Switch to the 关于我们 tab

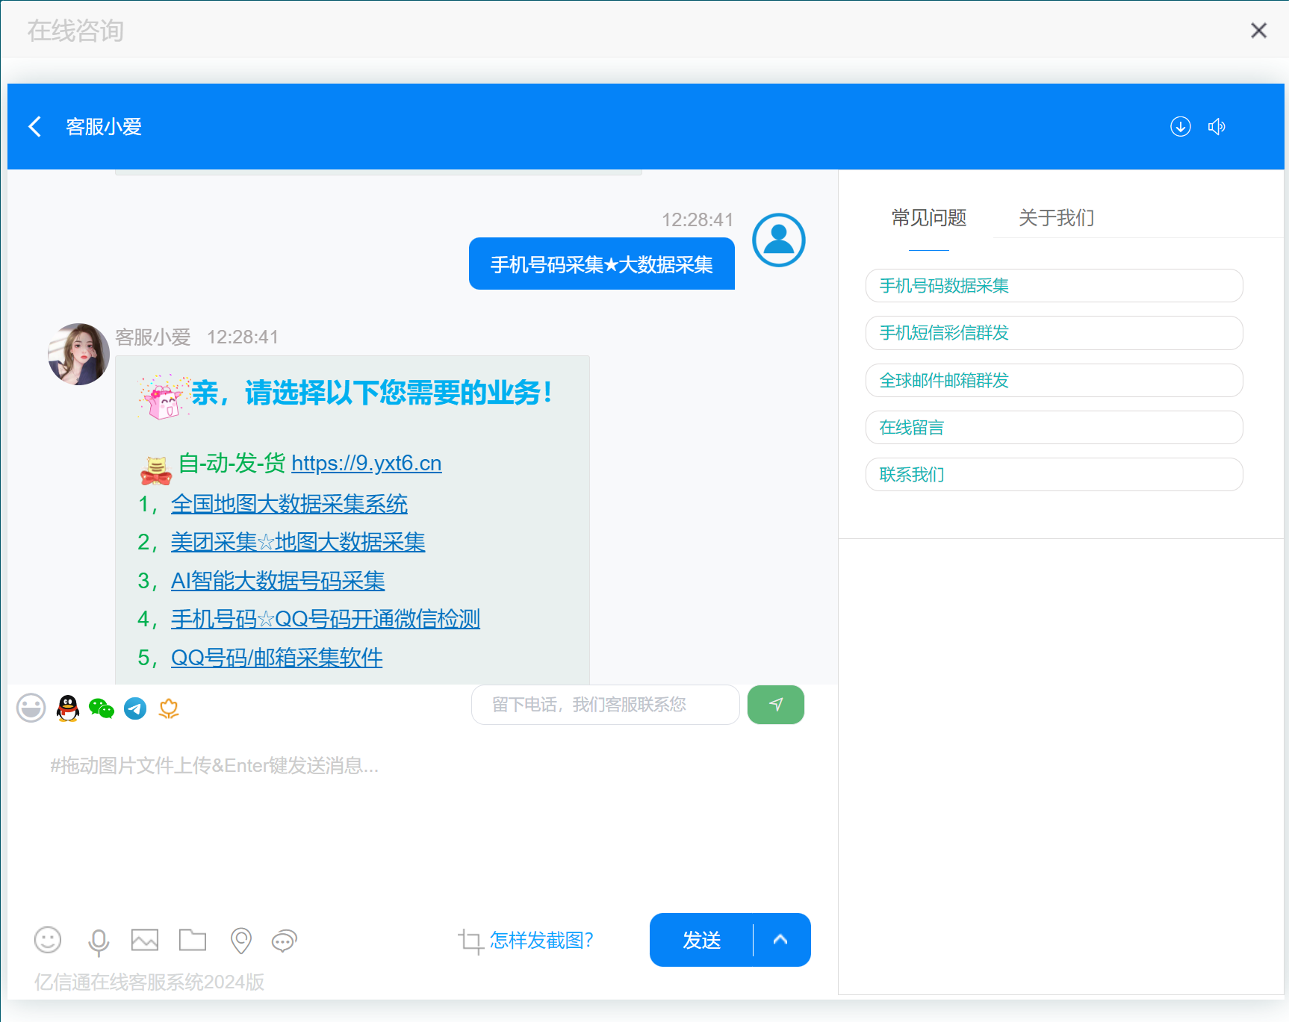(x=1056, y=218)
